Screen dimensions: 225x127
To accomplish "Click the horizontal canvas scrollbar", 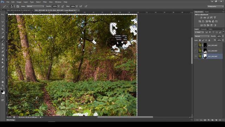I will coord(125,117).
